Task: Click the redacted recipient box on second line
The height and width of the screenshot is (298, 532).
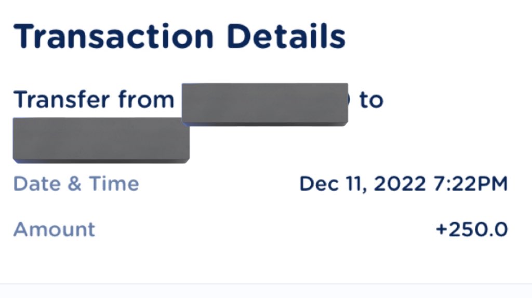Action: coord(101,140)
